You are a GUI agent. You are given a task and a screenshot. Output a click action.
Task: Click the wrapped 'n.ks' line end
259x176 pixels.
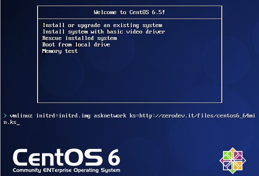(x=10, y=122)
